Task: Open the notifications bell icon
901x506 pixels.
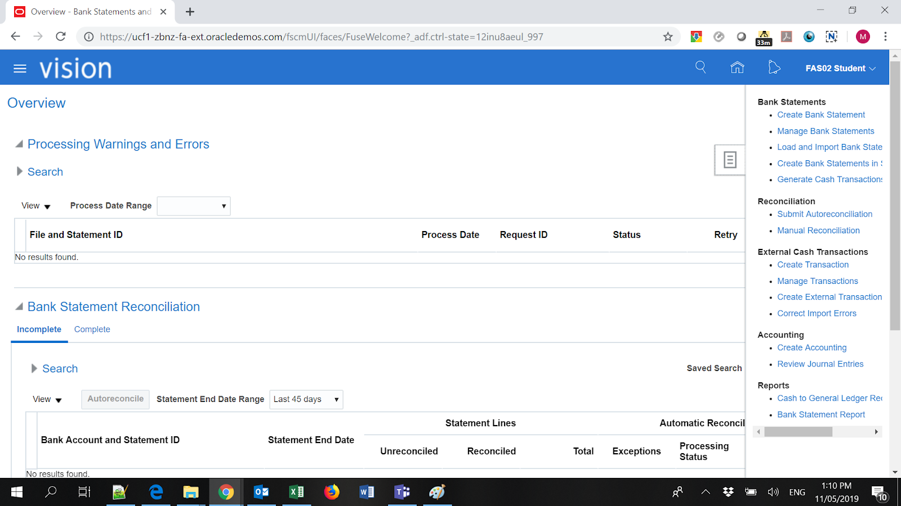Action: click(x=774, y=67)
